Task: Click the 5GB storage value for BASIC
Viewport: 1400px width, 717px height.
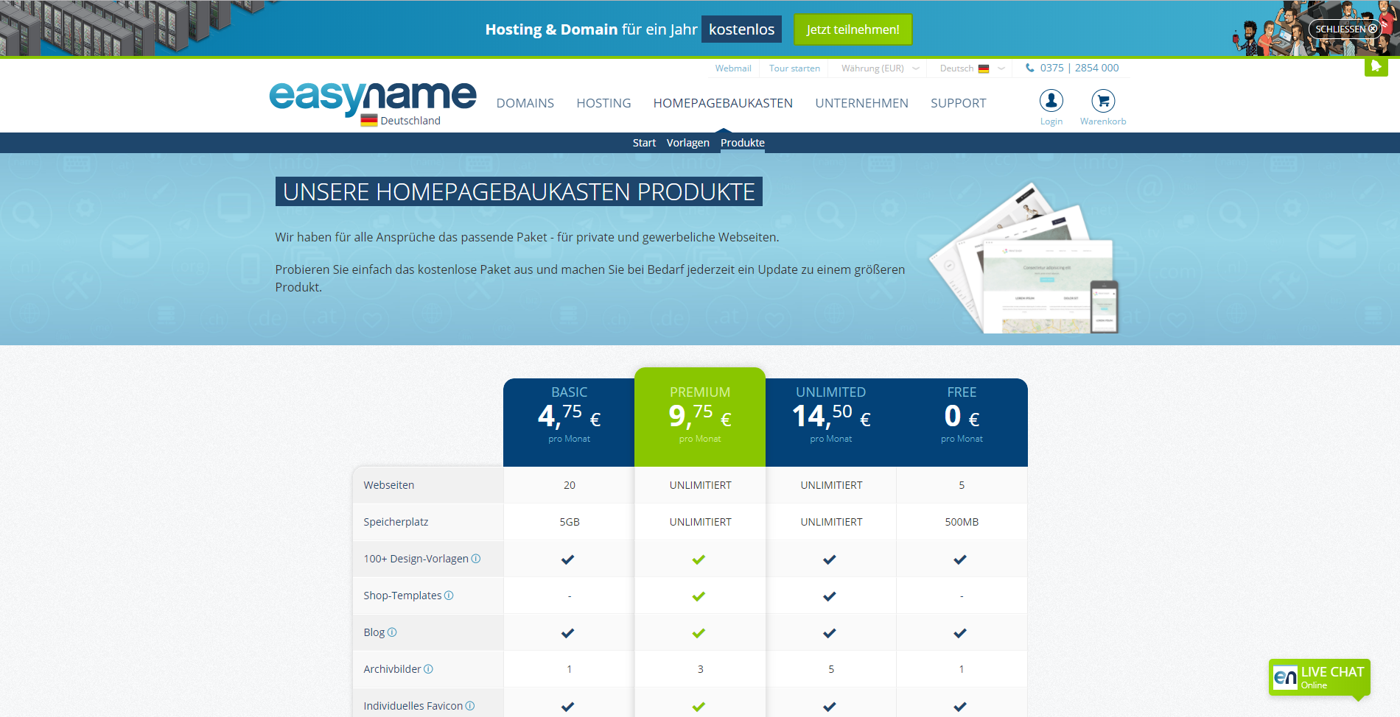Action: coord(570,522)
